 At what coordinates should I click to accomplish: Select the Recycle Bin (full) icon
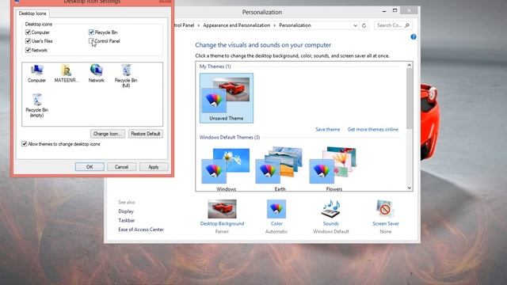point(126,76)
